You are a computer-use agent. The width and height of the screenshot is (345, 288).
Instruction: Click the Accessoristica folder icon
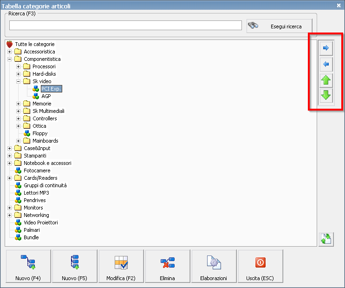18,52
